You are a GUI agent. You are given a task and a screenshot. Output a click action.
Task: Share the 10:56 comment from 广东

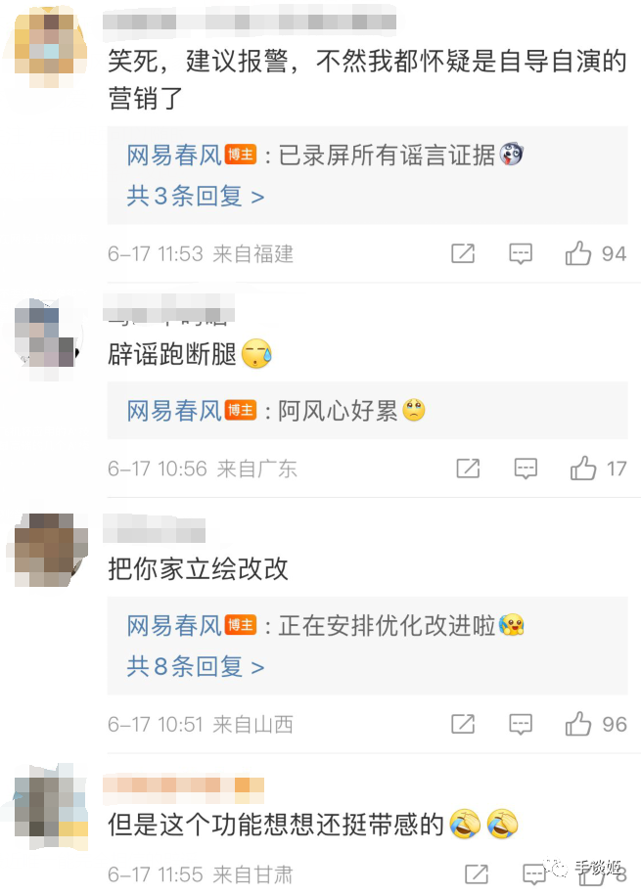point(468,469)
